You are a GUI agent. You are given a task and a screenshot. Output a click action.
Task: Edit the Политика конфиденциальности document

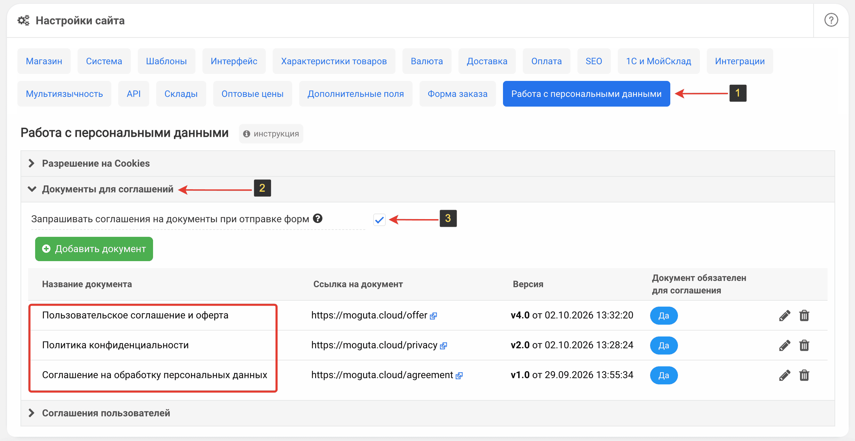click(784, 346)
